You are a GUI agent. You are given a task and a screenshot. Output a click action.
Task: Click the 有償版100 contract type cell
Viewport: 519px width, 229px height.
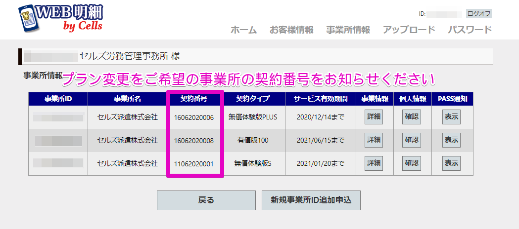tap(252, 140)
